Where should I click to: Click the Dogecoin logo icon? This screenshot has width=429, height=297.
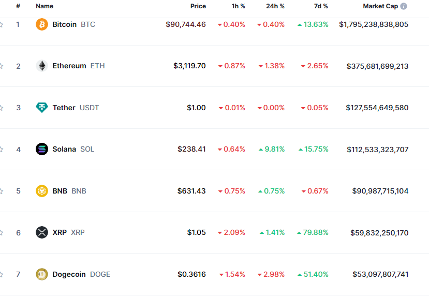pyautogui.click(x=41, y=274)
